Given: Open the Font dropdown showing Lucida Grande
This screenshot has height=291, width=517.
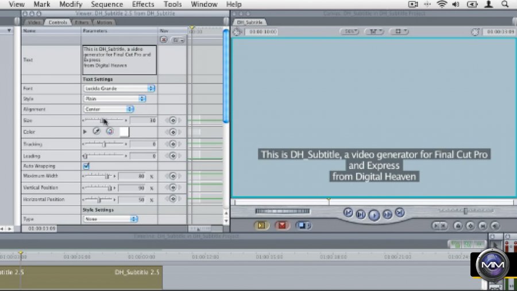Looking at the screenshot, I should coord(119,88).
